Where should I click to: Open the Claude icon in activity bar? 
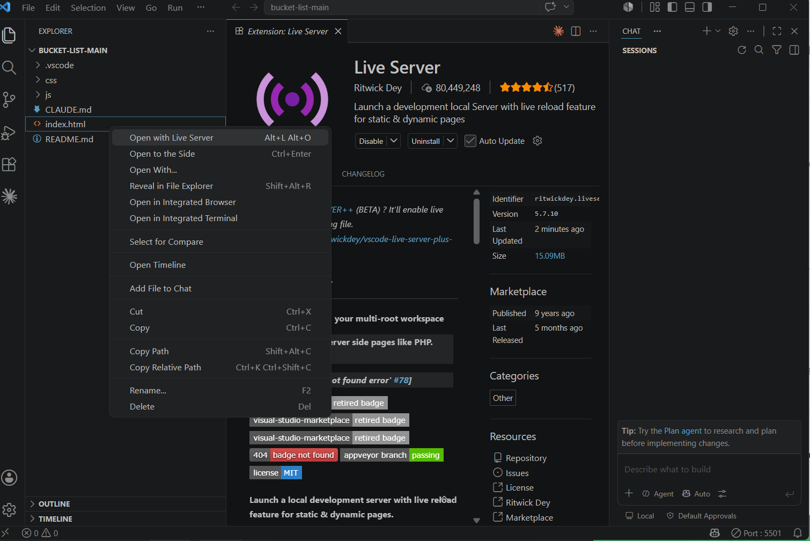[9, 196]
